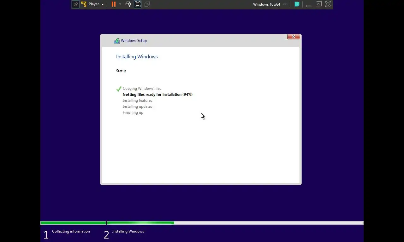
Task: Pause the virtual machine
Action: (x=114, y=4)
